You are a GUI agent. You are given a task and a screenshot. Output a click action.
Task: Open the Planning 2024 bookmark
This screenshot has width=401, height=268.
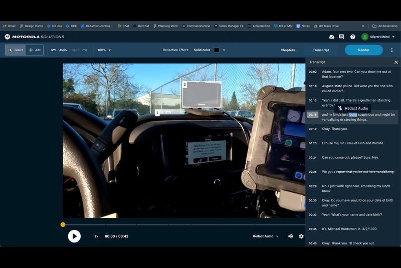point(165,26)
